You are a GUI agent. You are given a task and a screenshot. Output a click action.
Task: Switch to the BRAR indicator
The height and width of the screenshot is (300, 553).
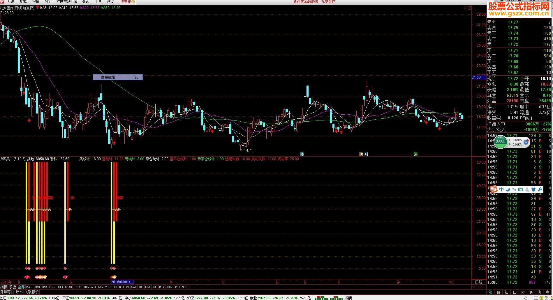(68, 287)
